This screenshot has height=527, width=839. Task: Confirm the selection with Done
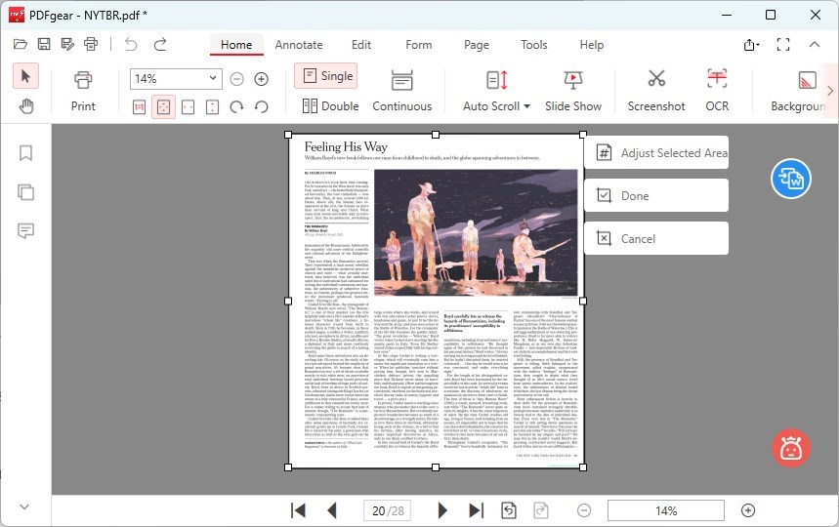(656, 195)
